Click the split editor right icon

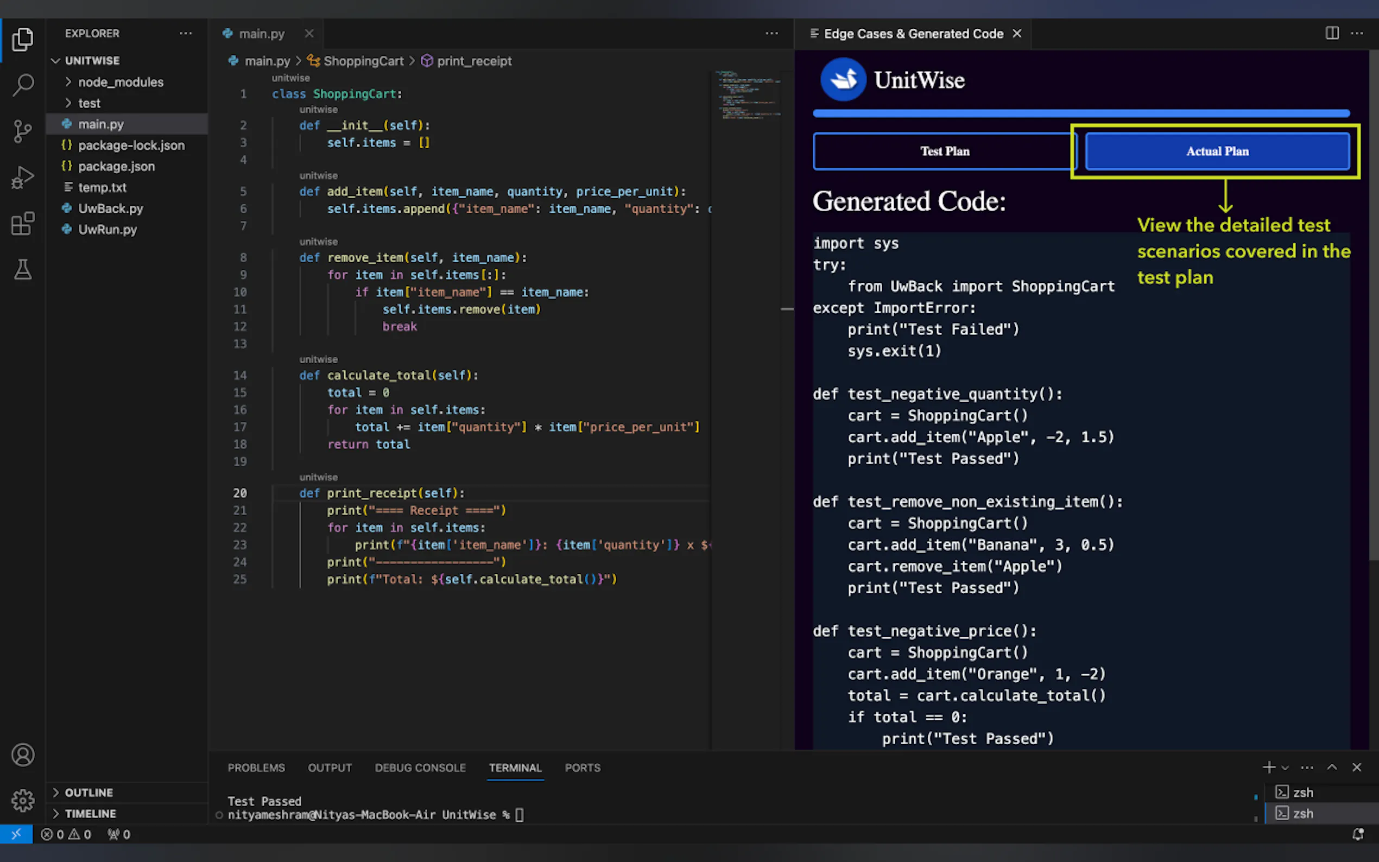coord(1332,33)
